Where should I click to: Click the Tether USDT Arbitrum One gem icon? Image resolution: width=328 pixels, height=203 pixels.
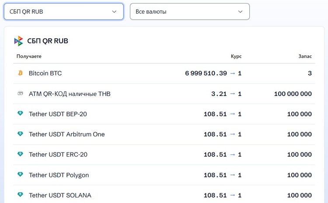point(20,133)
